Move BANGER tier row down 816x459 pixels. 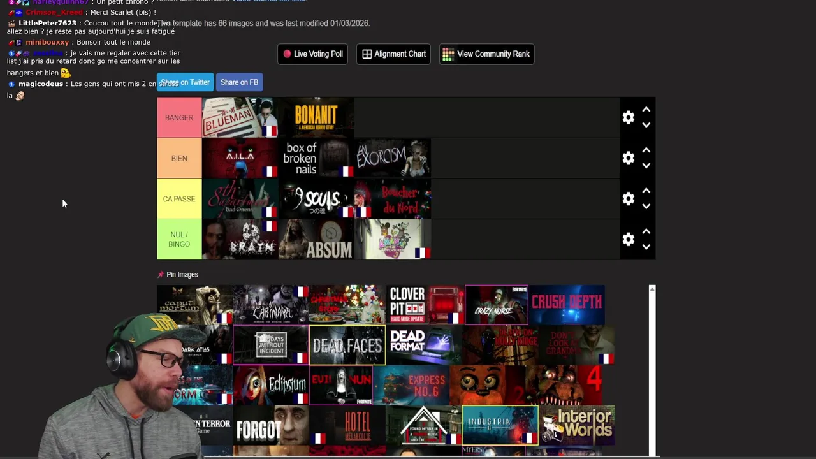pyautogui.click(x=646, y=125)
